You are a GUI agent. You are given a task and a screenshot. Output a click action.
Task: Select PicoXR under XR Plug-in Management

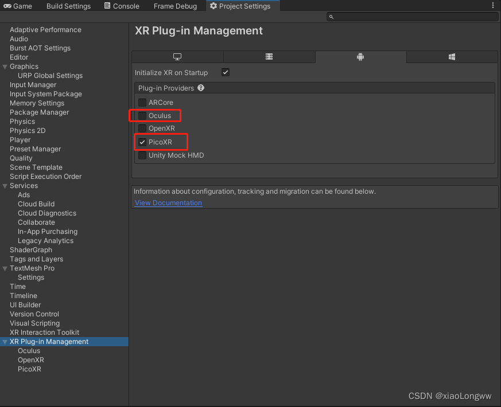[29, 369]
